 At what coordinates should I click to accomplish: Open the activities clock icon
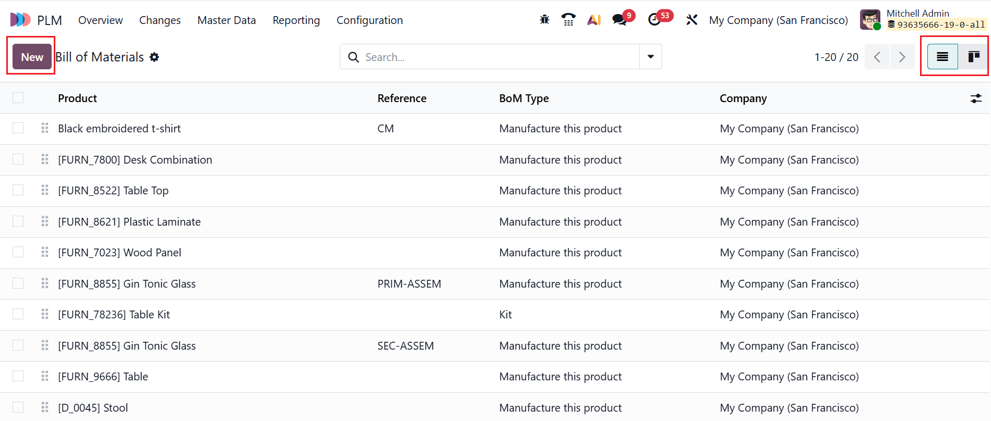(x=654, y=20)
